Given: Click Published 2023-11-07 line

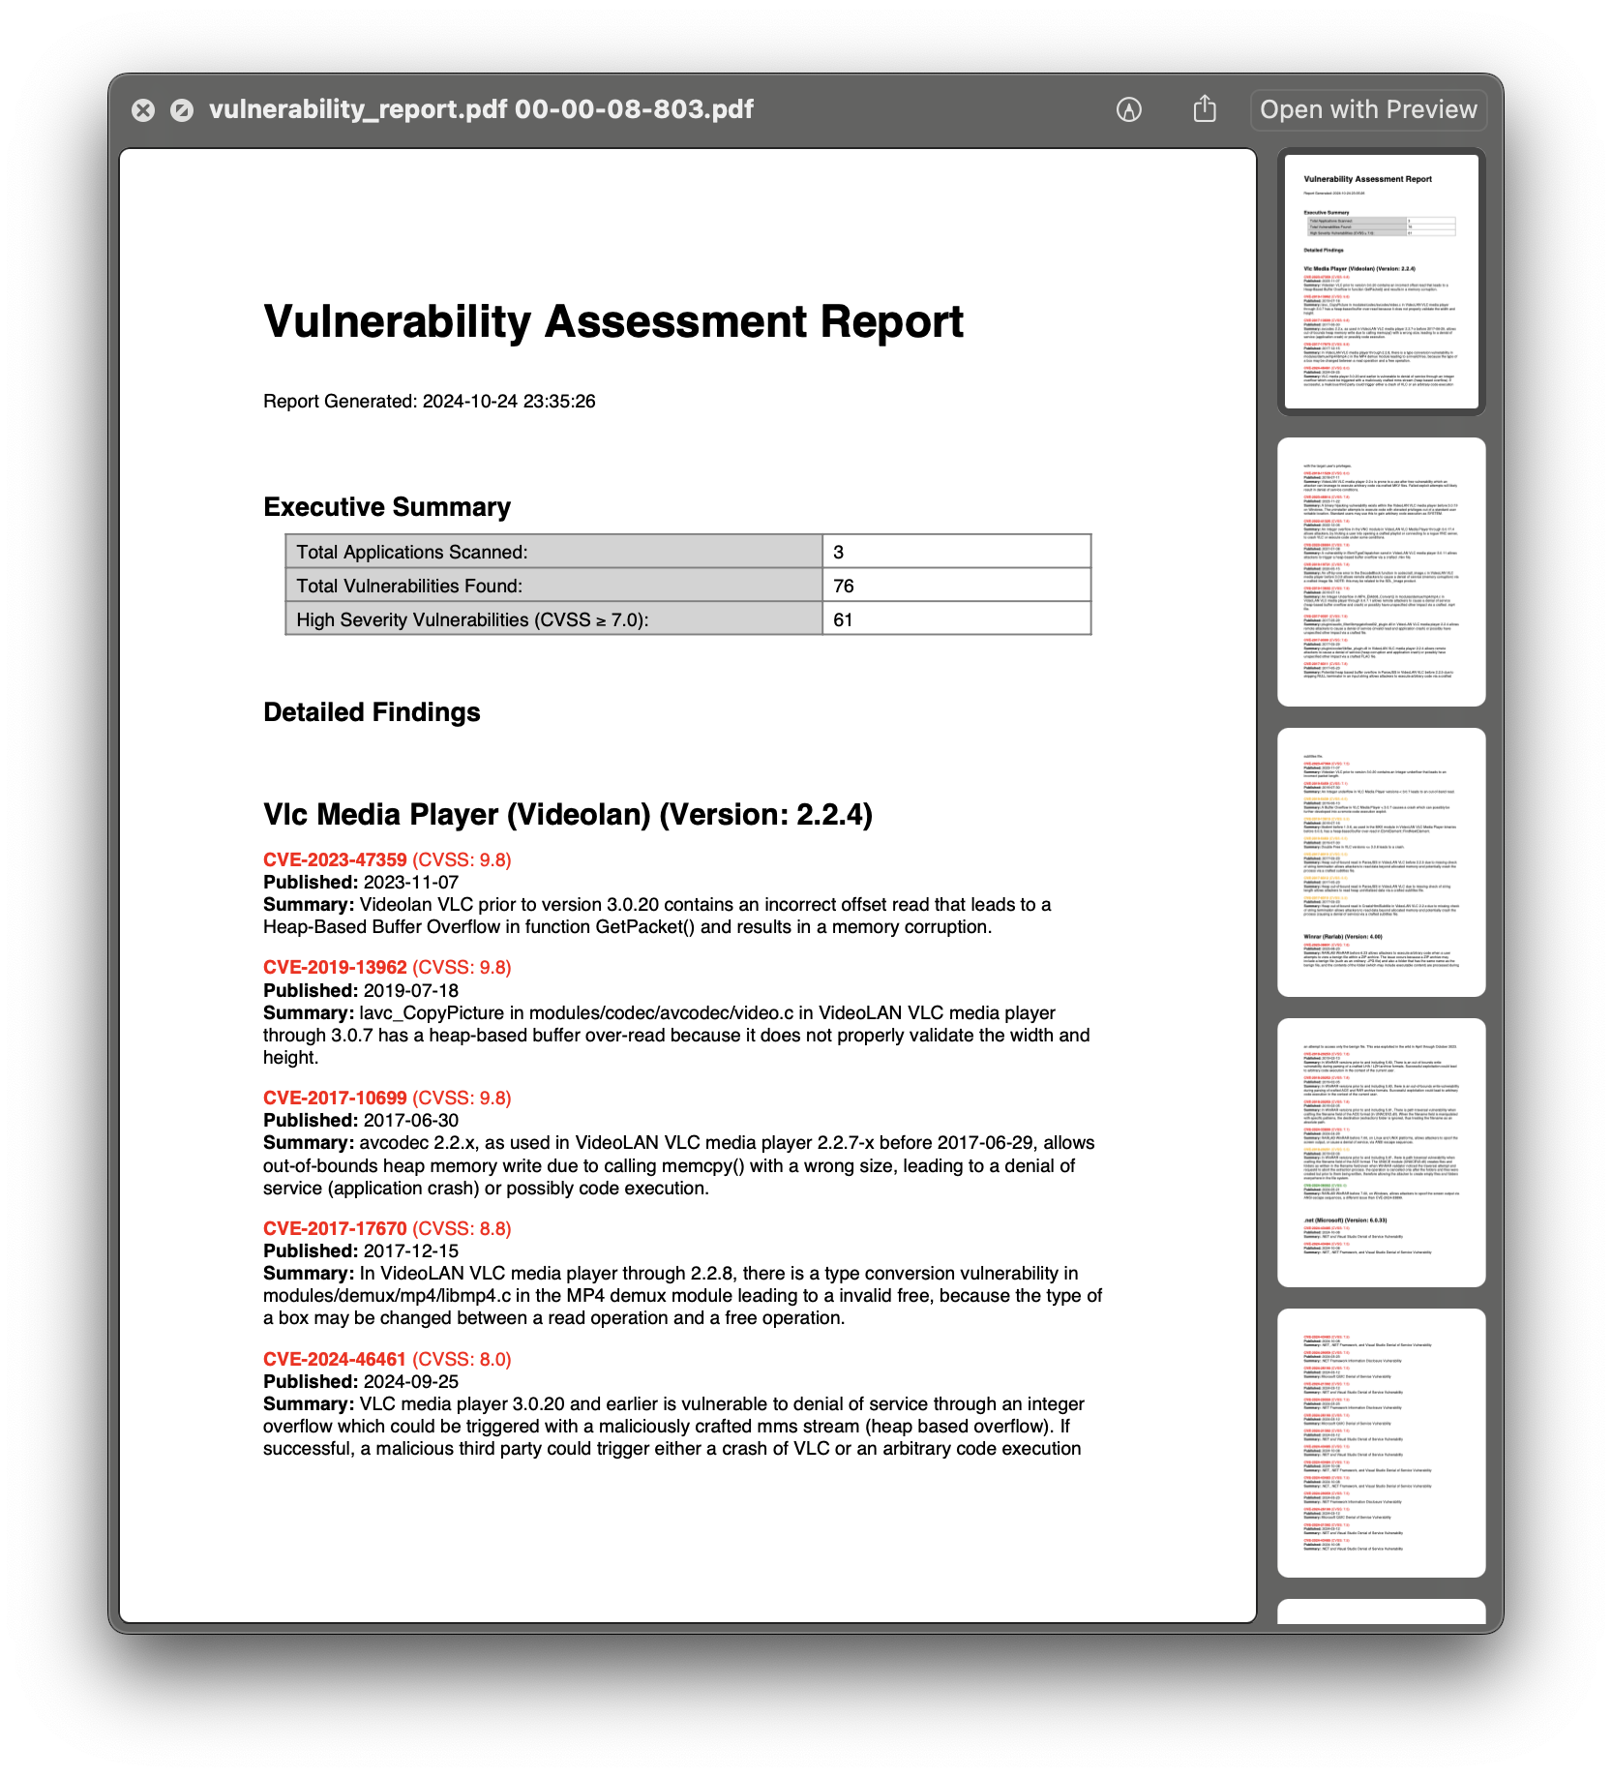Looking at the screenshot, I should pyautogui.click(x=361, y=883).
